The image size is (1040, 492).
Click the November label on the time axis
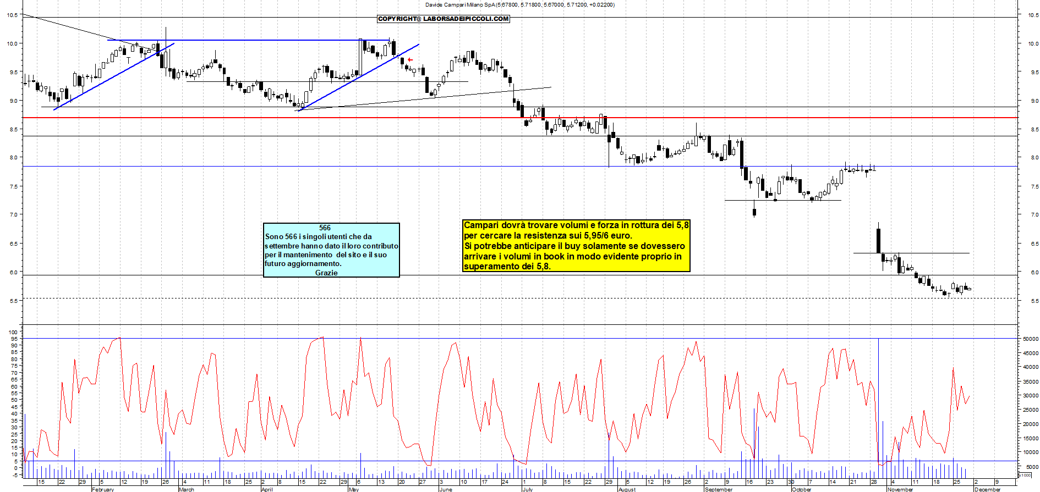(900, 489)
